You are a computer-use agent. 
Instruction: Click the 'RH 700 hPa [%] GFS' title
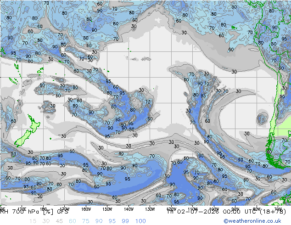click(34, 212)
